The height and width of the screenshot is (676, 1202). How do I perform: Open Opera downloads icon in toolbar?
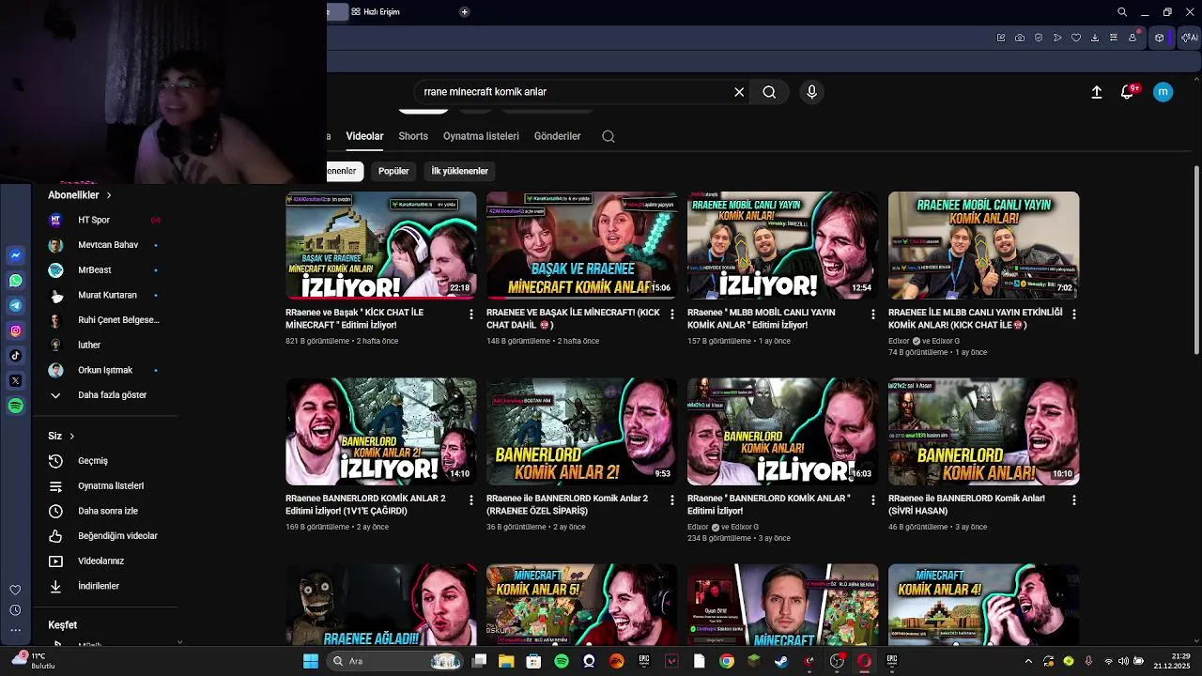click(x=1095, y=38)
